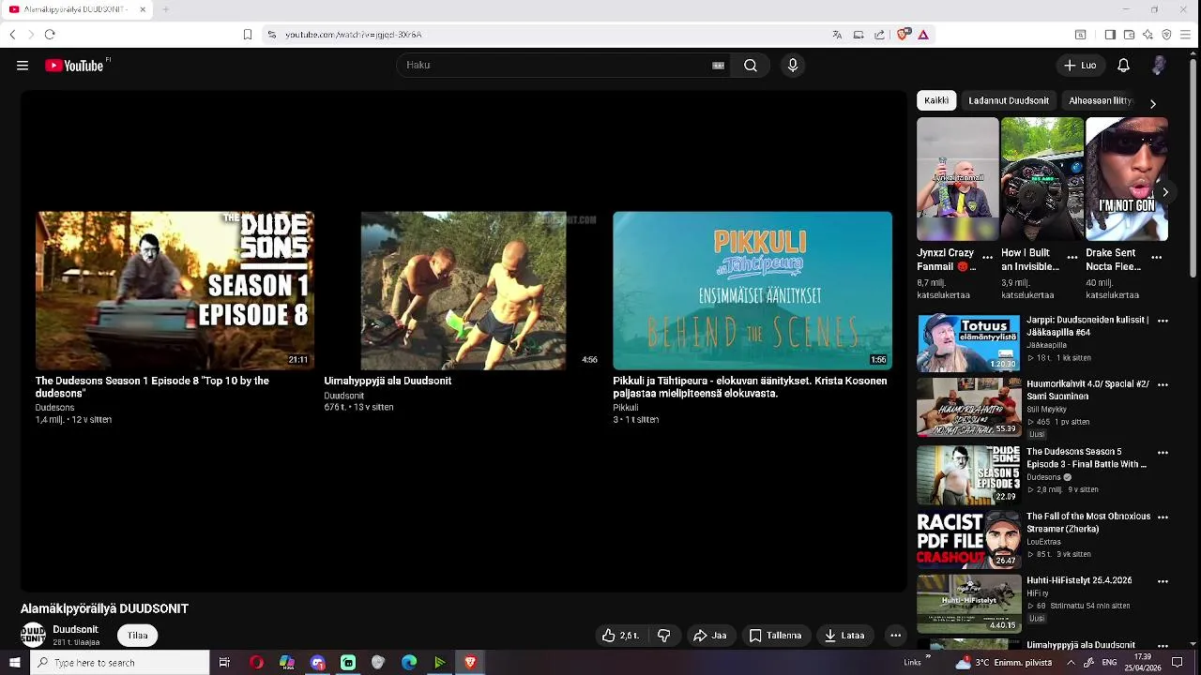This screenshot has width=1201, height=675.
Task: Toggle the browser sidebar panel
Action: [1110, 35]
